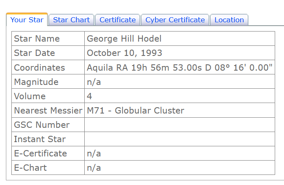The height and width of the screenshot is (185, 284).
Task: Click the E-Chart label cell
Action: (30, 168)
